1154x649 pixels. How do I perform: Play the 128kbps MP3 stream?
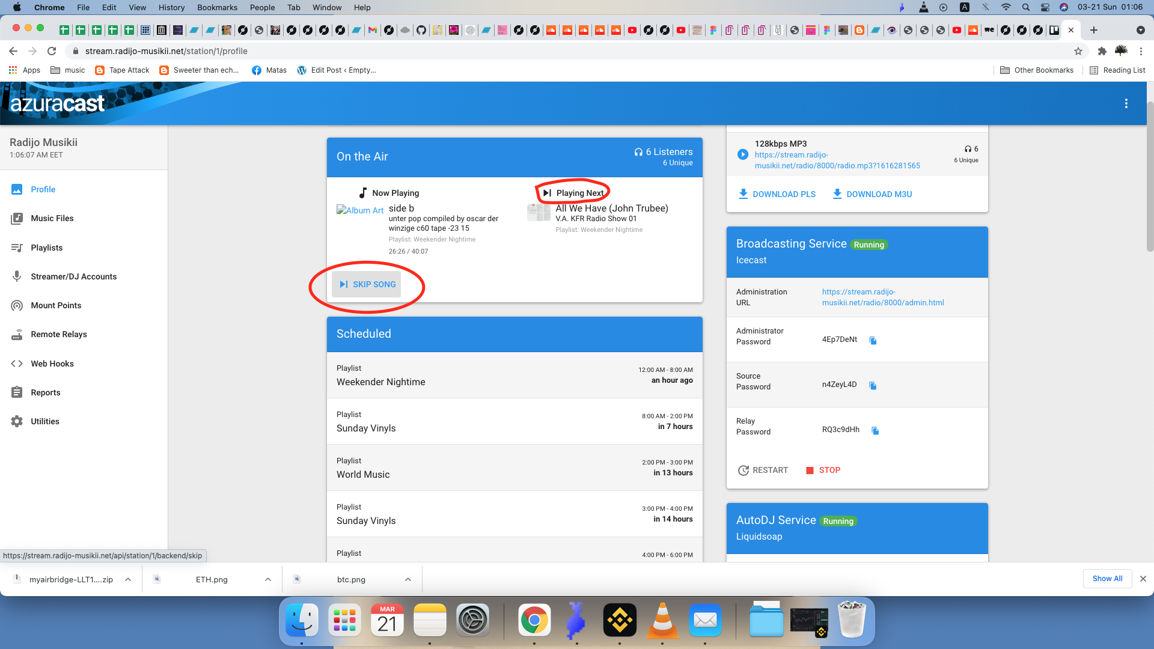[x=743, y=154]
